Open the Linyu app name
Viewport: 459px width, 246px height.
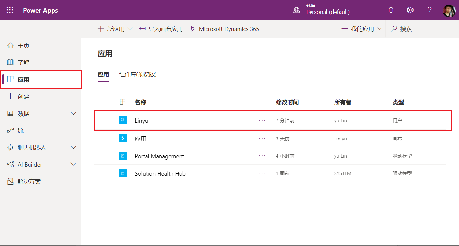pyautogui.click(x=141, y=121)
